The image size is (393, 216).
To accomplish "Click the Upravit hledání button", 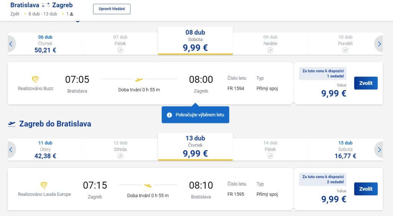I will coord(112,9).
